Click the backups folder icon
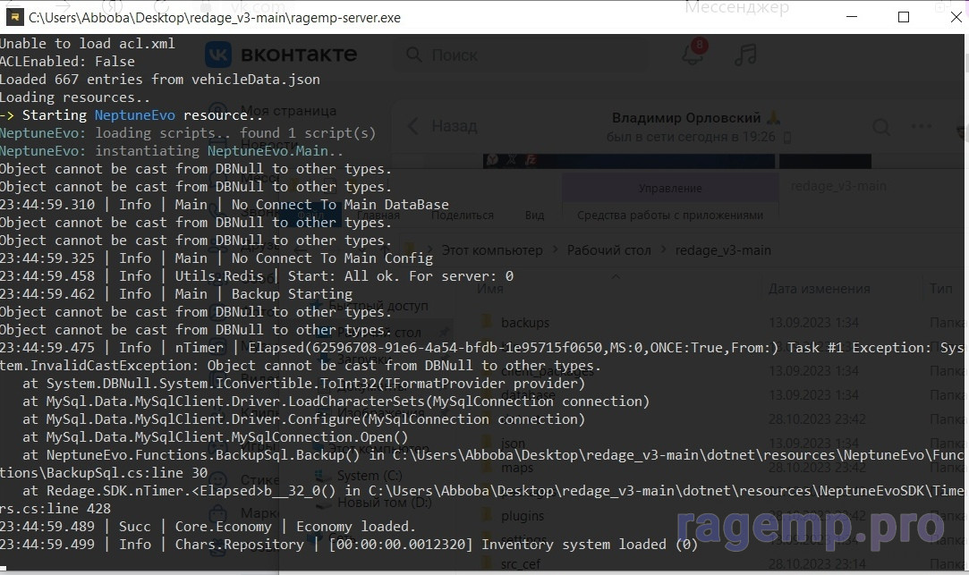Screen dimensions: 969x575 [x=487, y=322]
